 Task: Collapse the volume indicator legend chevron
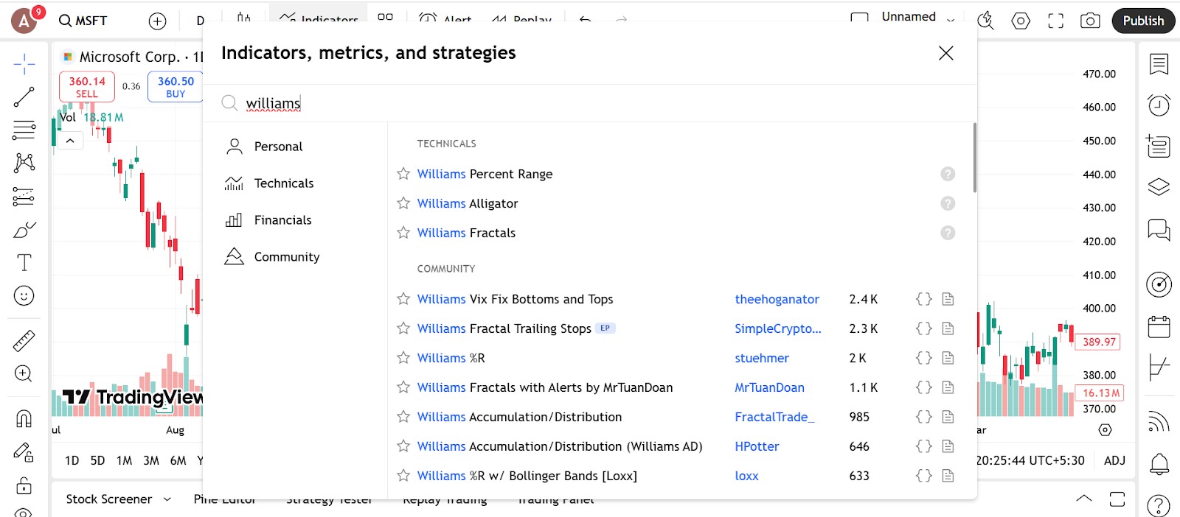click(70, 140)
